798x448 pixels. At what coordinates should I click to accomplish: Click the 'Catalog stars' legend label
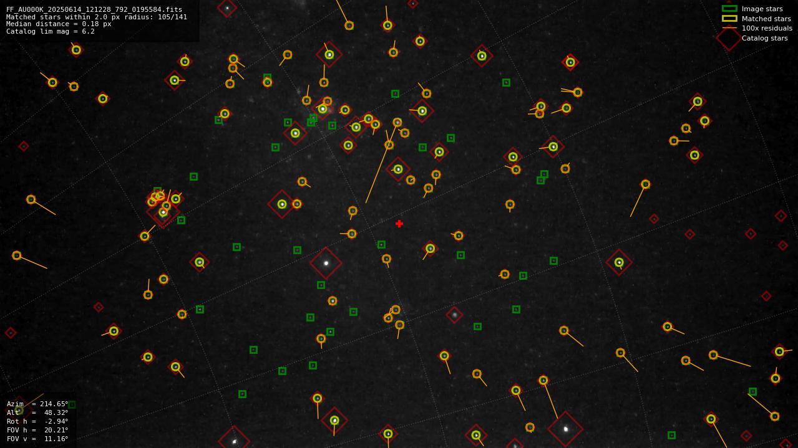point(764,38)
